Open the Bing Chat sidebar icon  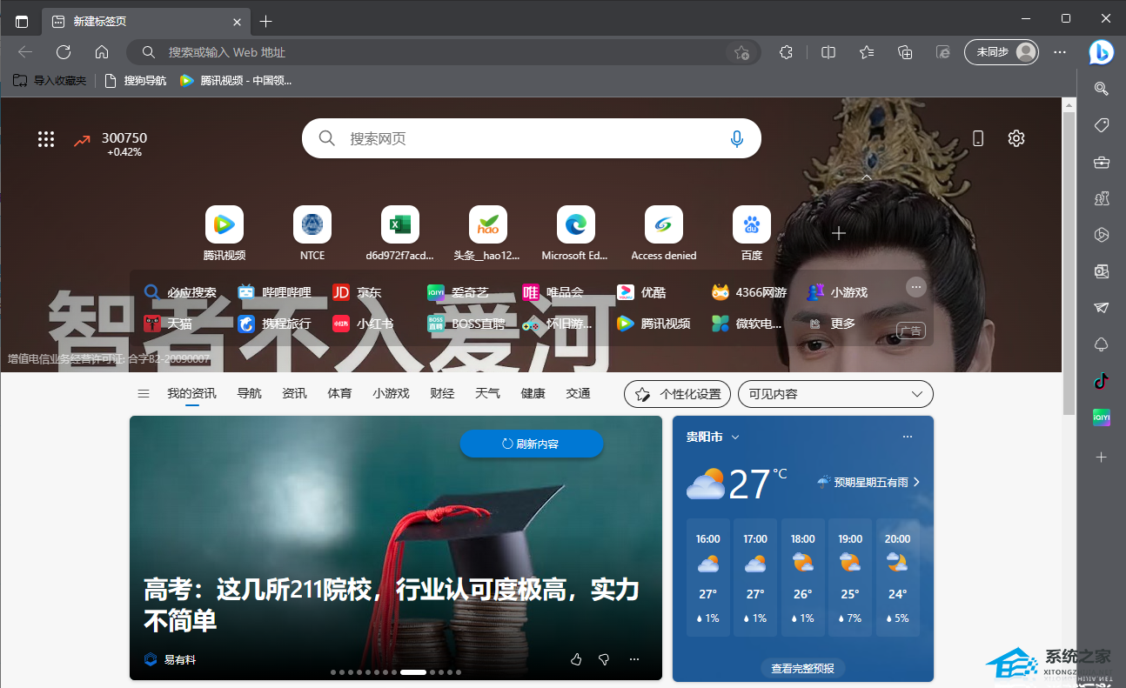(1101, 52)
